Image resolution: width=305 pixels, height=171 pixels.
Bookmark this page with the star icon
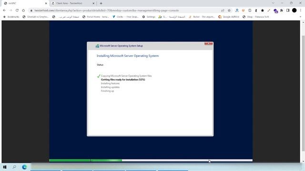229,10
